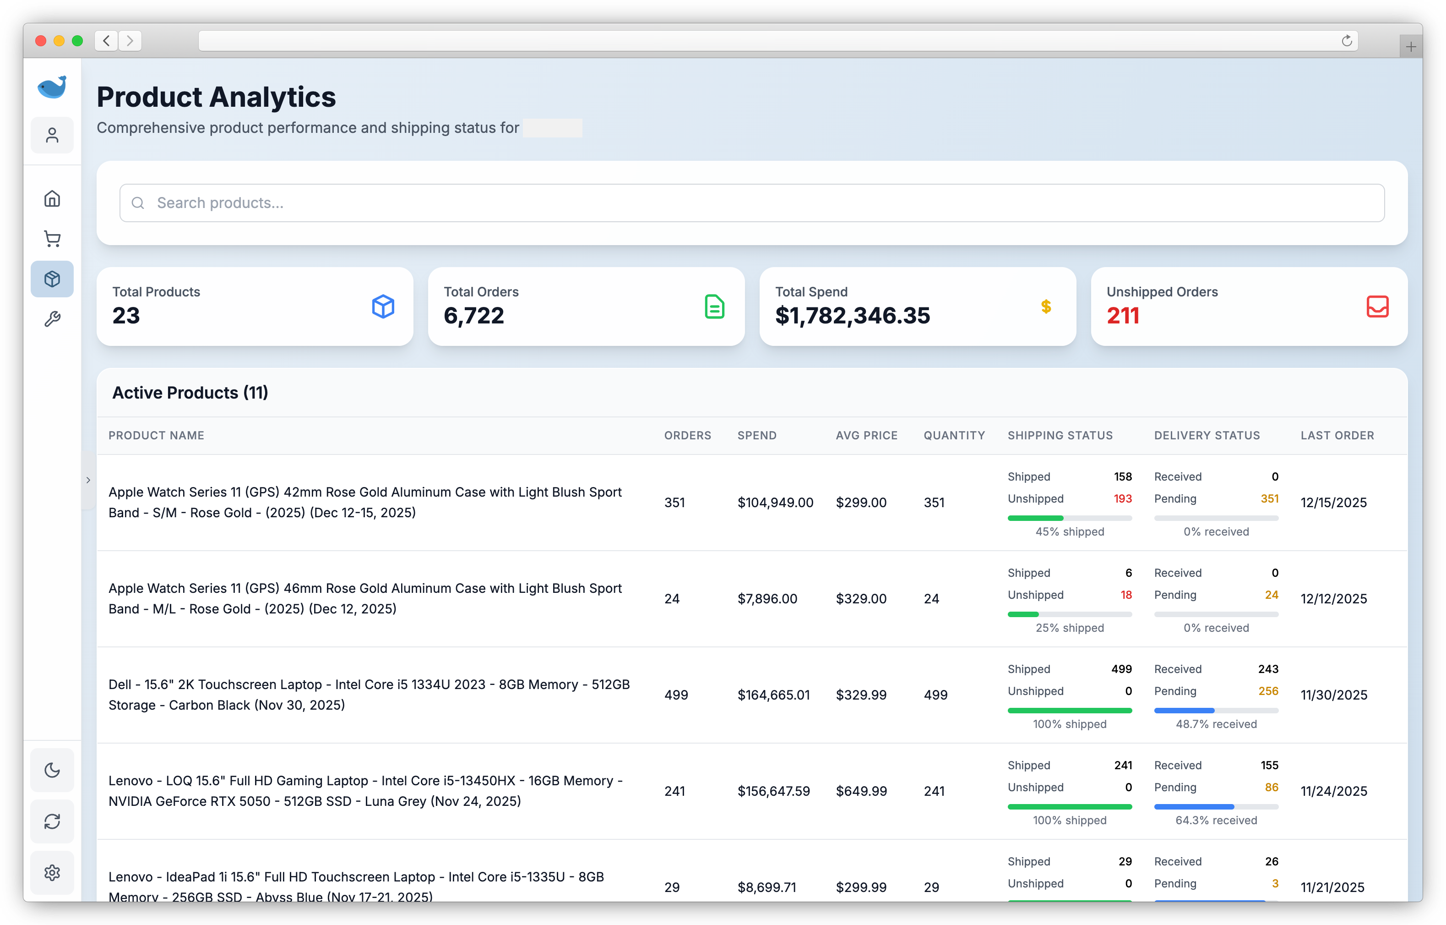Click the 45% shipped progress bar for Apple Watch
Image resolution: width=1446 pixels, height=925 pixels.
[x=1070, y=518]
